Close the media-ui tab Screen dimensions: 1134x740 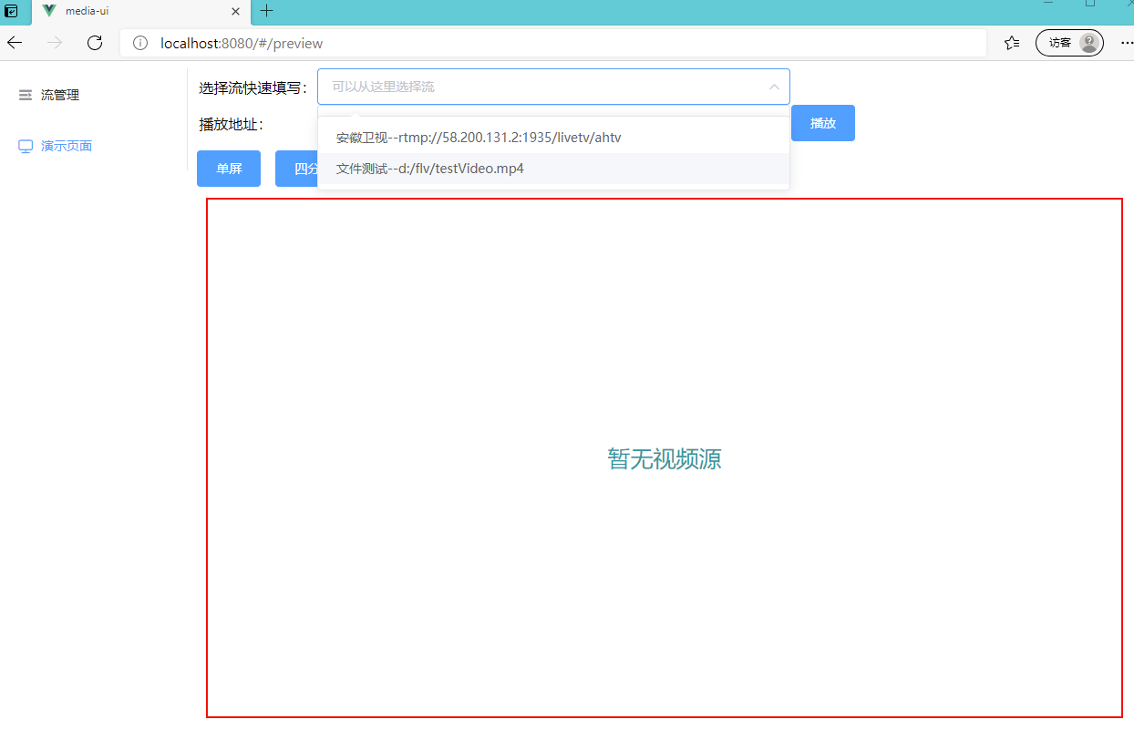235,12
